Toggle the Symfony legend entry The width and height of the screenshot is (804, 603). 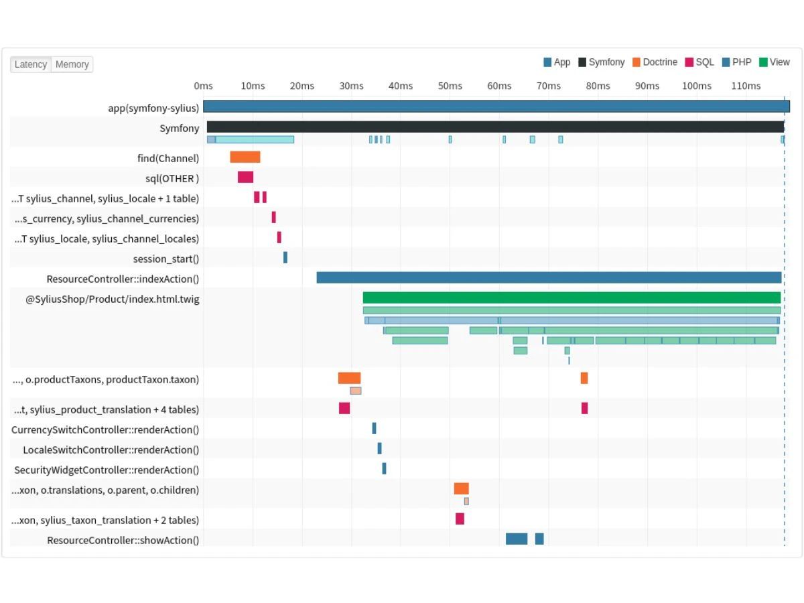tap(601, 62)
